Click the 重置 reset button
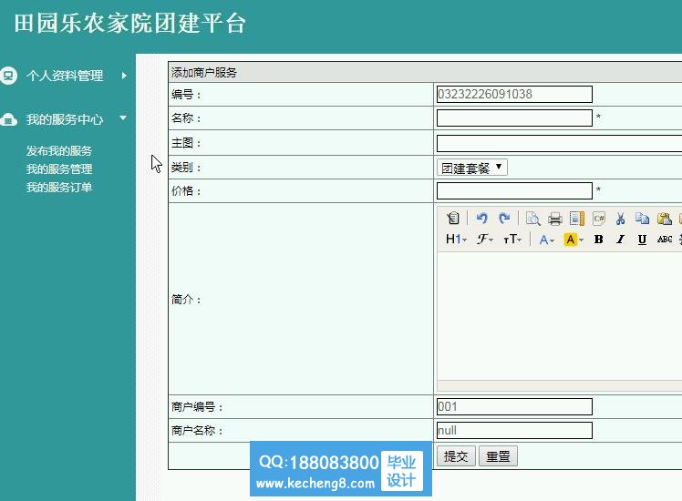 498,456
